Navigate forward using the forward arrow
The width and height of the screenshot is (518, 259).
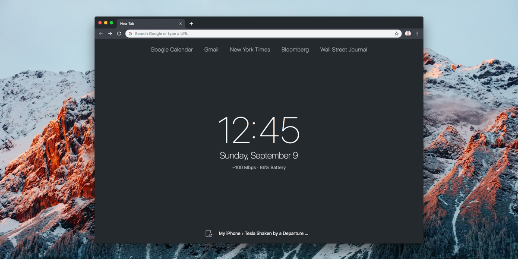tap(110, 33)
